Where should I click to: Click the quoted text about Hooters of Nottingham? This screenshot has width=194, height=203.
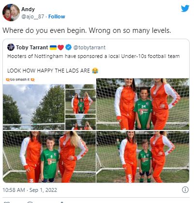pyautogui.click(x=93, y=56)
